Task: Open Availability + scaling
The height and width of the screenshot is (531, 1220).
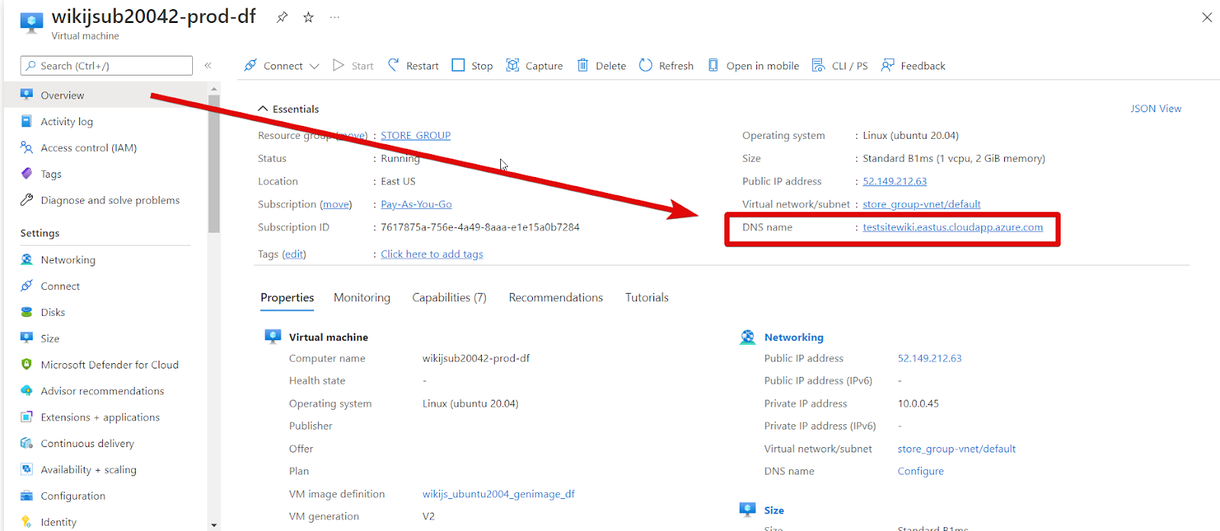Action: click(x=88, y=470)
